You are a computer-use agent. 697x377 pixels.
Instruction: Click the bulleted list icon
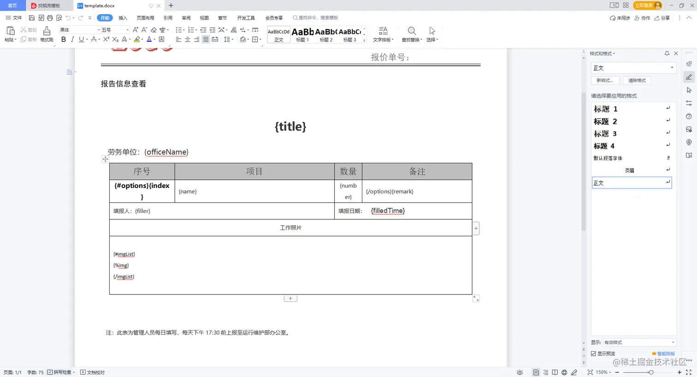click(x=178, y=30)
